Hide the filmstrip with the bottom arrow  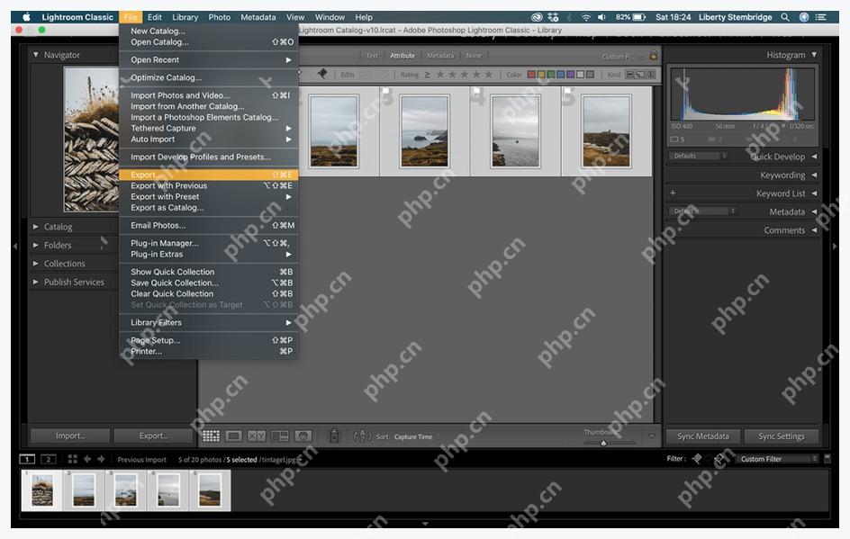click(425, 524)
